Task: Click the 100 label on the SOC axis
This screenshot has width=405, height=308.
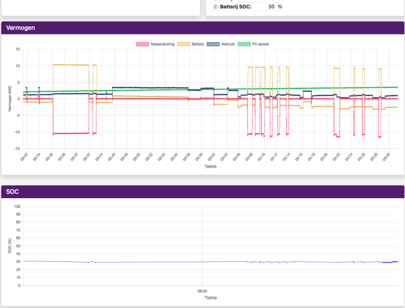Action: (17, 206)
